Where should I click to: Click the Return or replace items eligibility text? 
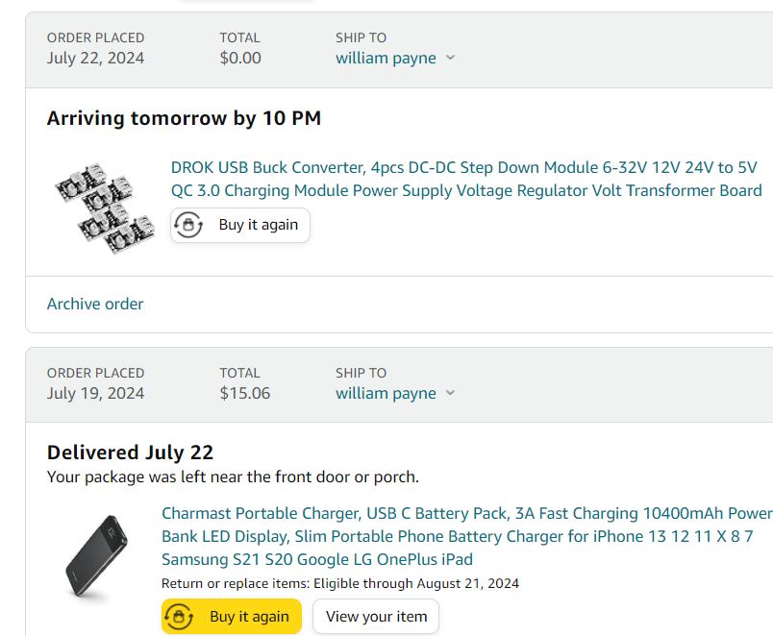[x=340, y=583]
